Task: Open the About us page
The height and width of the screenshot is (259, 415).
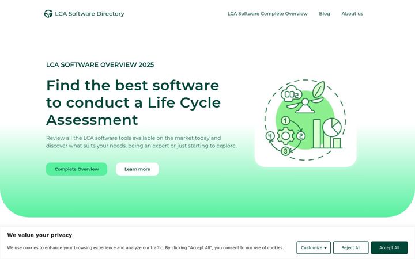Action: [x=352, y=13]
